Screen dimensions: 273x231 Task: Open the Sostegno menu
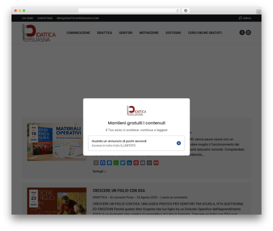[173, 33]
